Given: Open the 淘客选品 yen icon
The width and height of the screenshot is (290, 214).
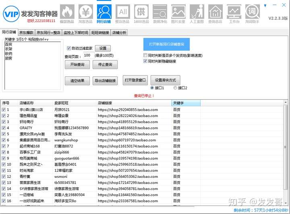Looking at the screenshot, I should tap(86, 12).
